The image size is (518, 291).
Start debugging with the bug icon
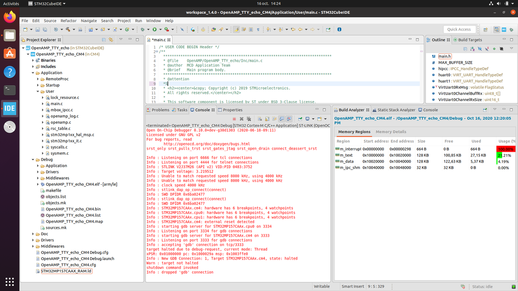143,30
